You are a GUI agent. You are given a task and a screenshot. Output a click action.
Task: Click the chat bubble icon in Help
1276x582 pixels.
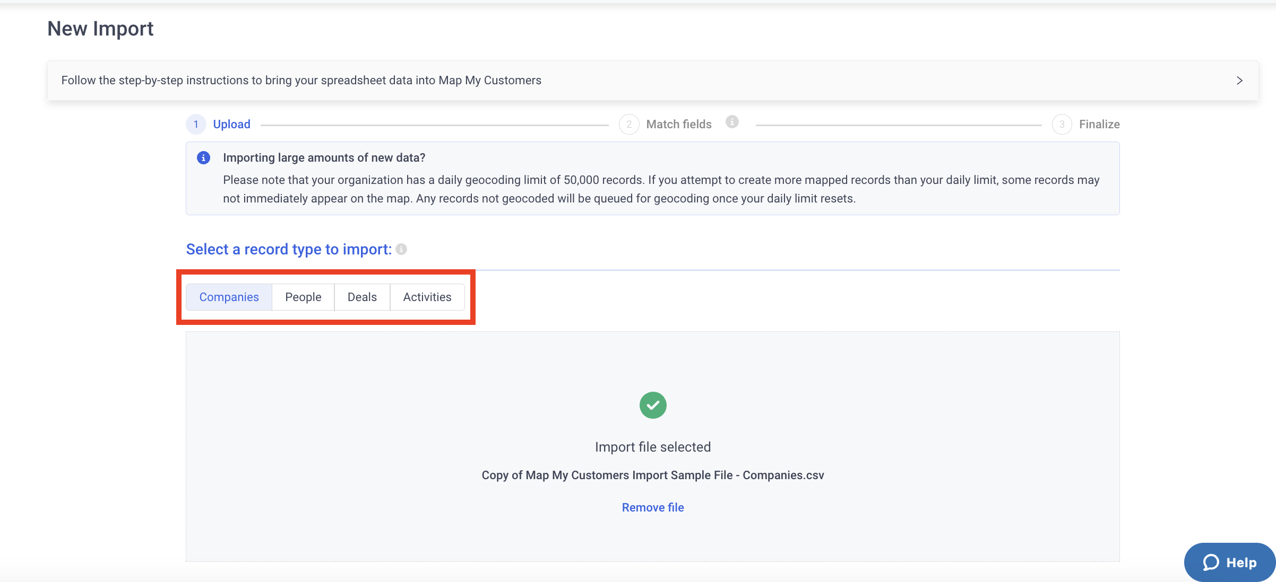pos(1211,562)
